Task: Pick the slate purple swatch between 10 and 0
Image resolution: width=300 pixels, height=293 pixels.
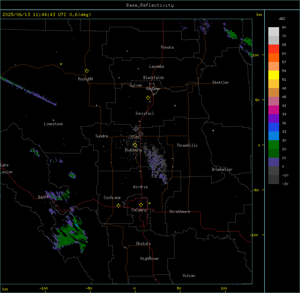Action: coord(274,162)
